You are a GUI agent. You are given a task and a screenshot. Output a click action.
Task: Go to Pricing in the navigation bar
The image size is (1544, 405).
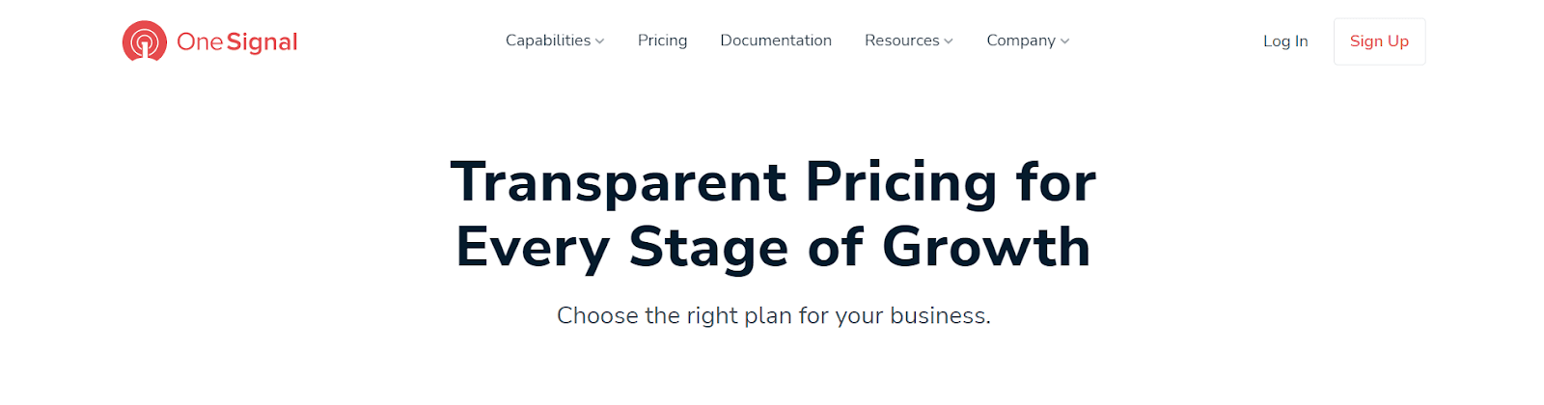coord(662,40)
